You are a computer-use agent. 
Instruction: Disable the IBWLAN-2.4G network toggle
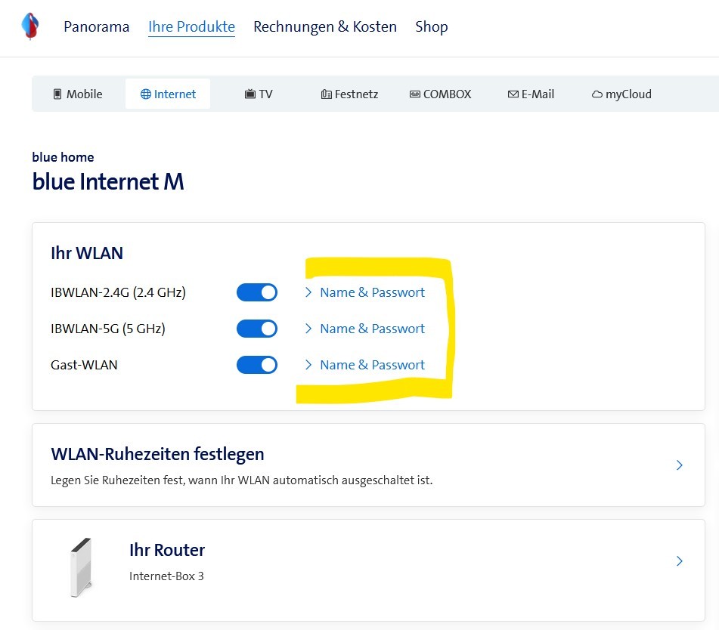pyautogui.click(x=257, y=292)
